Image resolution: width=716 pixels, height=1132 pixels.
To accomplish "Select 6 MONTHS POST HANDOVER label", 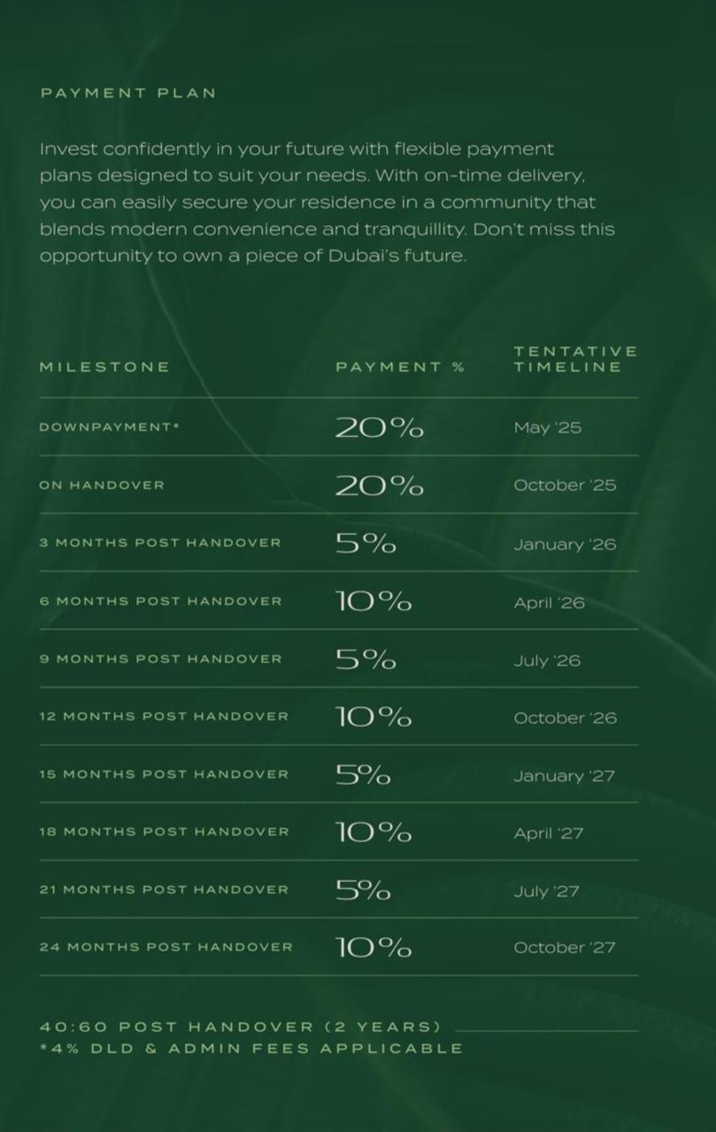I will pos(161,601).
